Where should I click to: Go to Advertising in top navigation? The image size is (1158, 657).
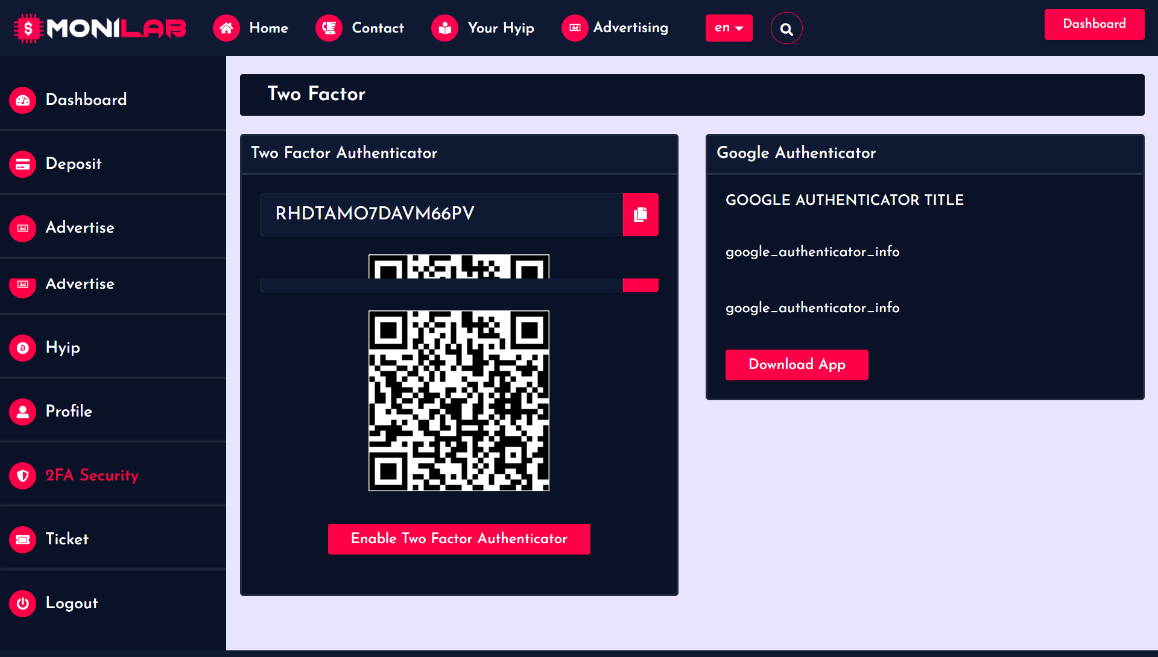(x=630, y=28)
